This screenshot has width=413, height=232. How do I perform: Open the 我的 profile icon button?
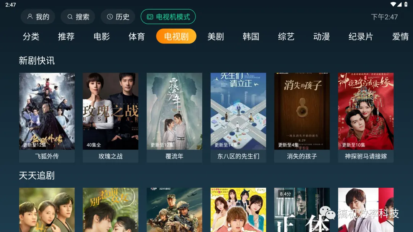(30, 16)
